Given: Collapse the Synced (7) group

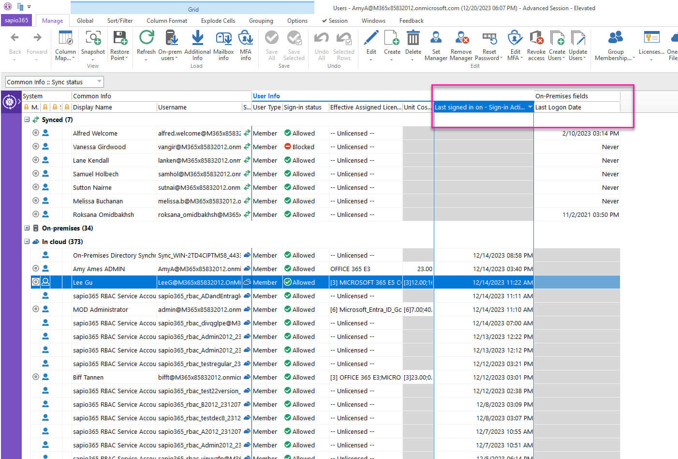Looking at the screenshot, I should click(x=27, y=120).
